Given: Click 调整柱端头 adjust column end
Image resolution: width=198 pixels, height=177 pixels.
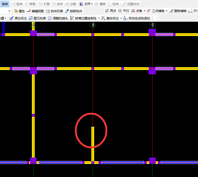Looking at the screenshot, I should [58, 18].
